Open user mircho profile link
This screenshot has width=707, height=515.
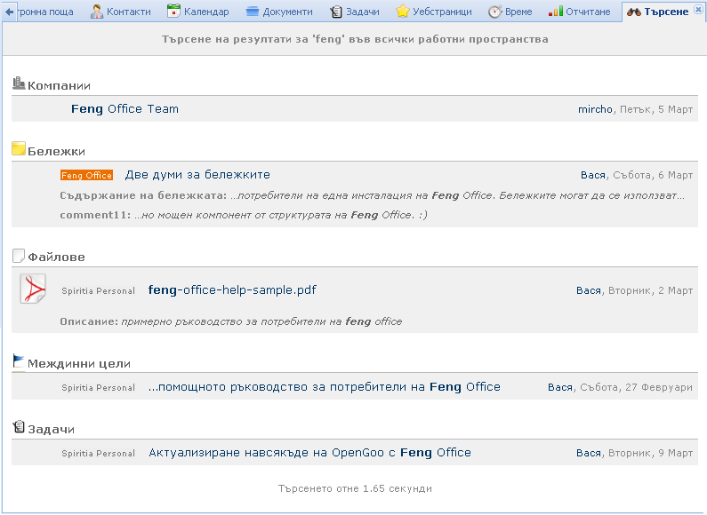coord(595,109)
